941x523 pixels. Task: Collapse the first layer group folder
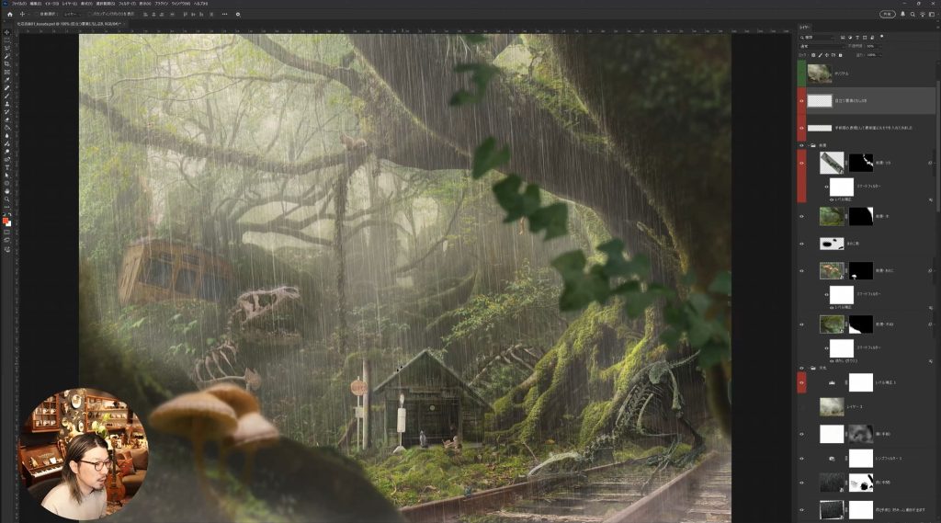tap(808, 145)
